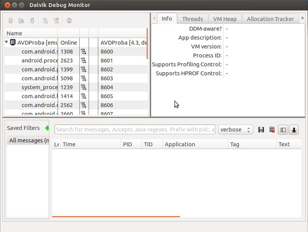
Task: Select process with PID 2562
Action: tap(76, 105)
